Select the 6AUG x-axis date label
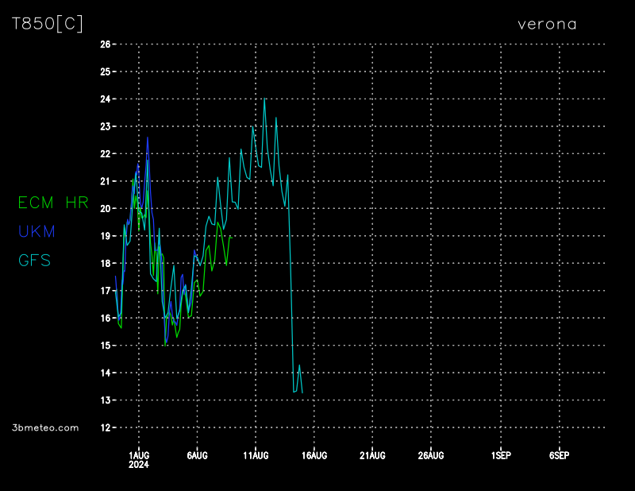This screenshot has height=491, width=635. pyautogui.click(x=197, y=455)
